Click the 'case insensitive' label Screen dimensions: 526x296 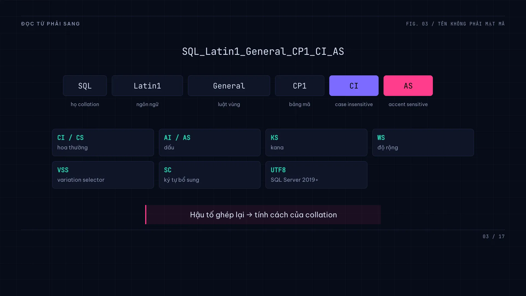(354, 104)
